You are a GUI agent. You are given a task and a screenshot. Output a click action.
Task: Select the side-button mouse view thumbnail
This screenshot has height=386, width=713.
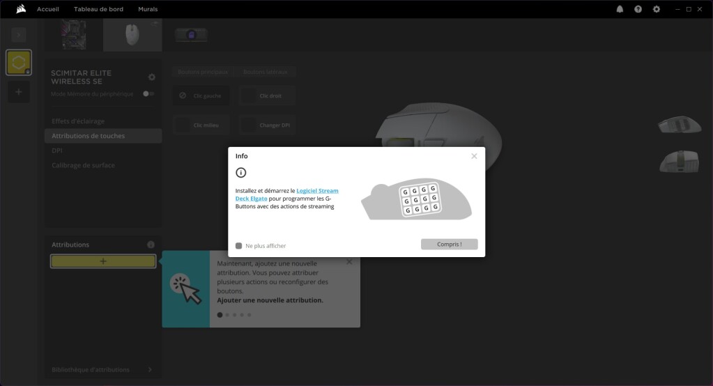[x=680, y=125]
